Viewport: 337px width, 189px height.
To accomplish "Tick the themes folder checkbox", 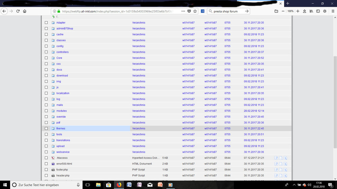I will click(x=46, y=128).
